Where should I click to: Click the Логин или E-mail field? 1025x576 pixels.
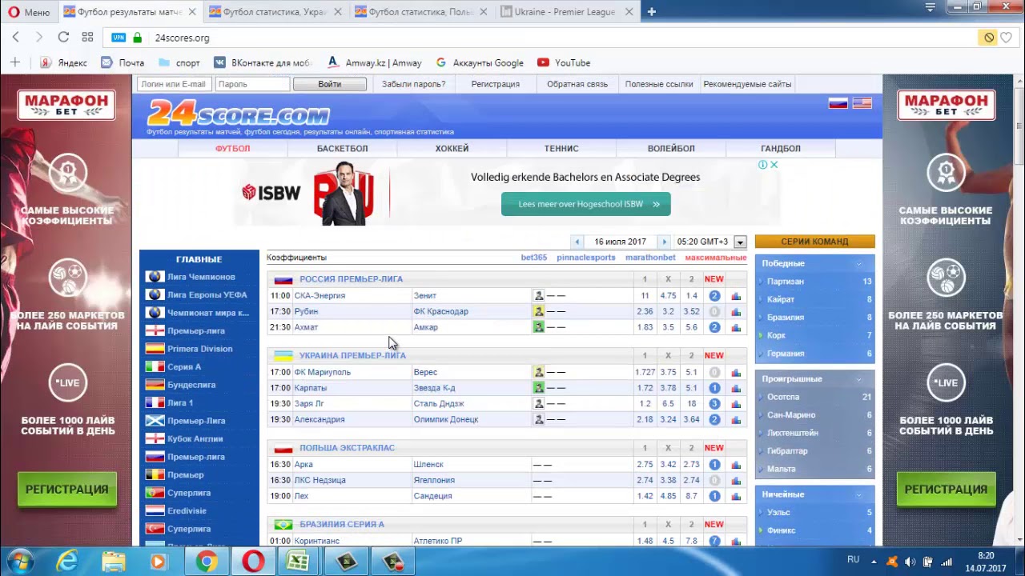pyautogui.click(x=173, y=84)
